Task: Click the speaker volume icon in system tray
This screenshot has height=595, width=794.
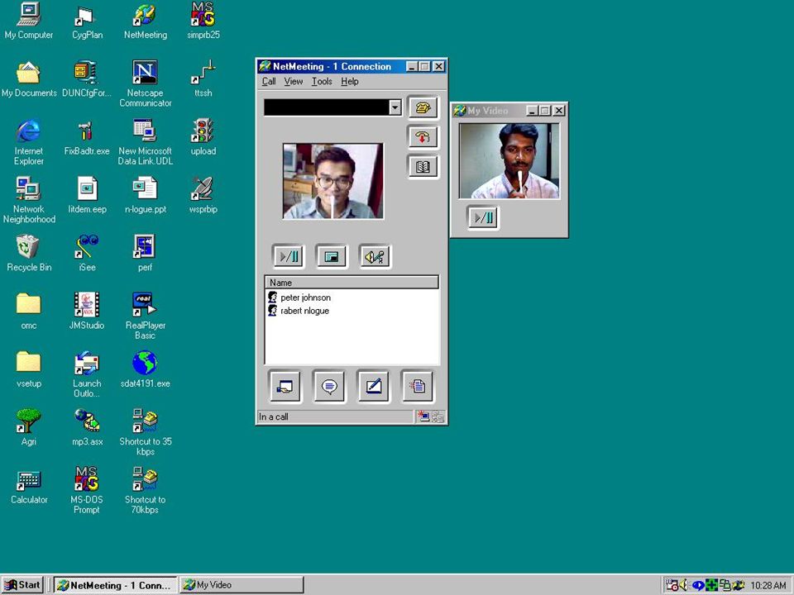Action: (x=684, y=585)
